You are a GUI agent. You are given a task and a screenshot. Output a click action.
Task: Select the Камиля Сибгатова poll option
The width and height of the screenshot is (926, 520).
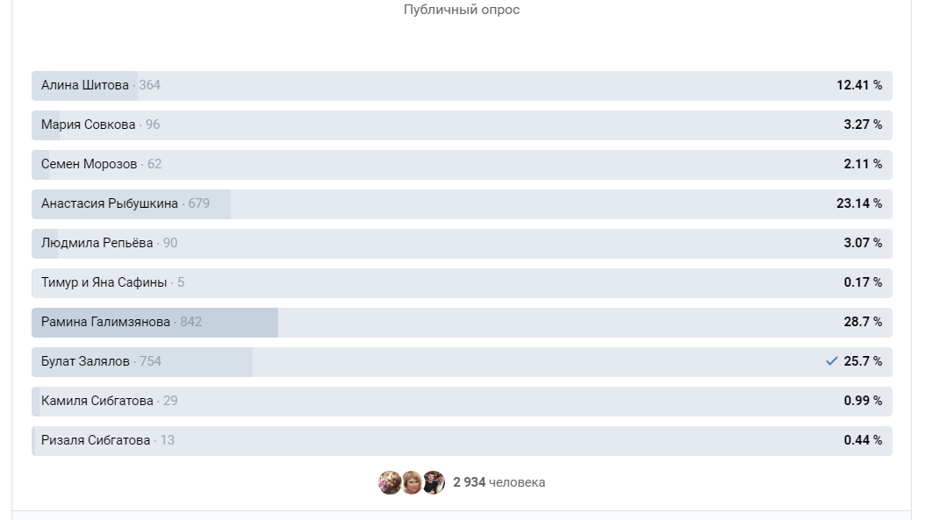coord(462,402)
